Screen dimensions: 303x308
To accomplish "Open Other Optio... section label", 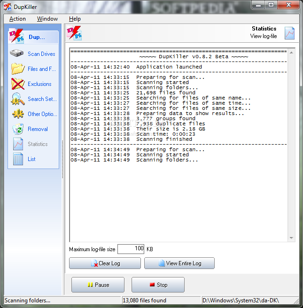I will (42, 114).
